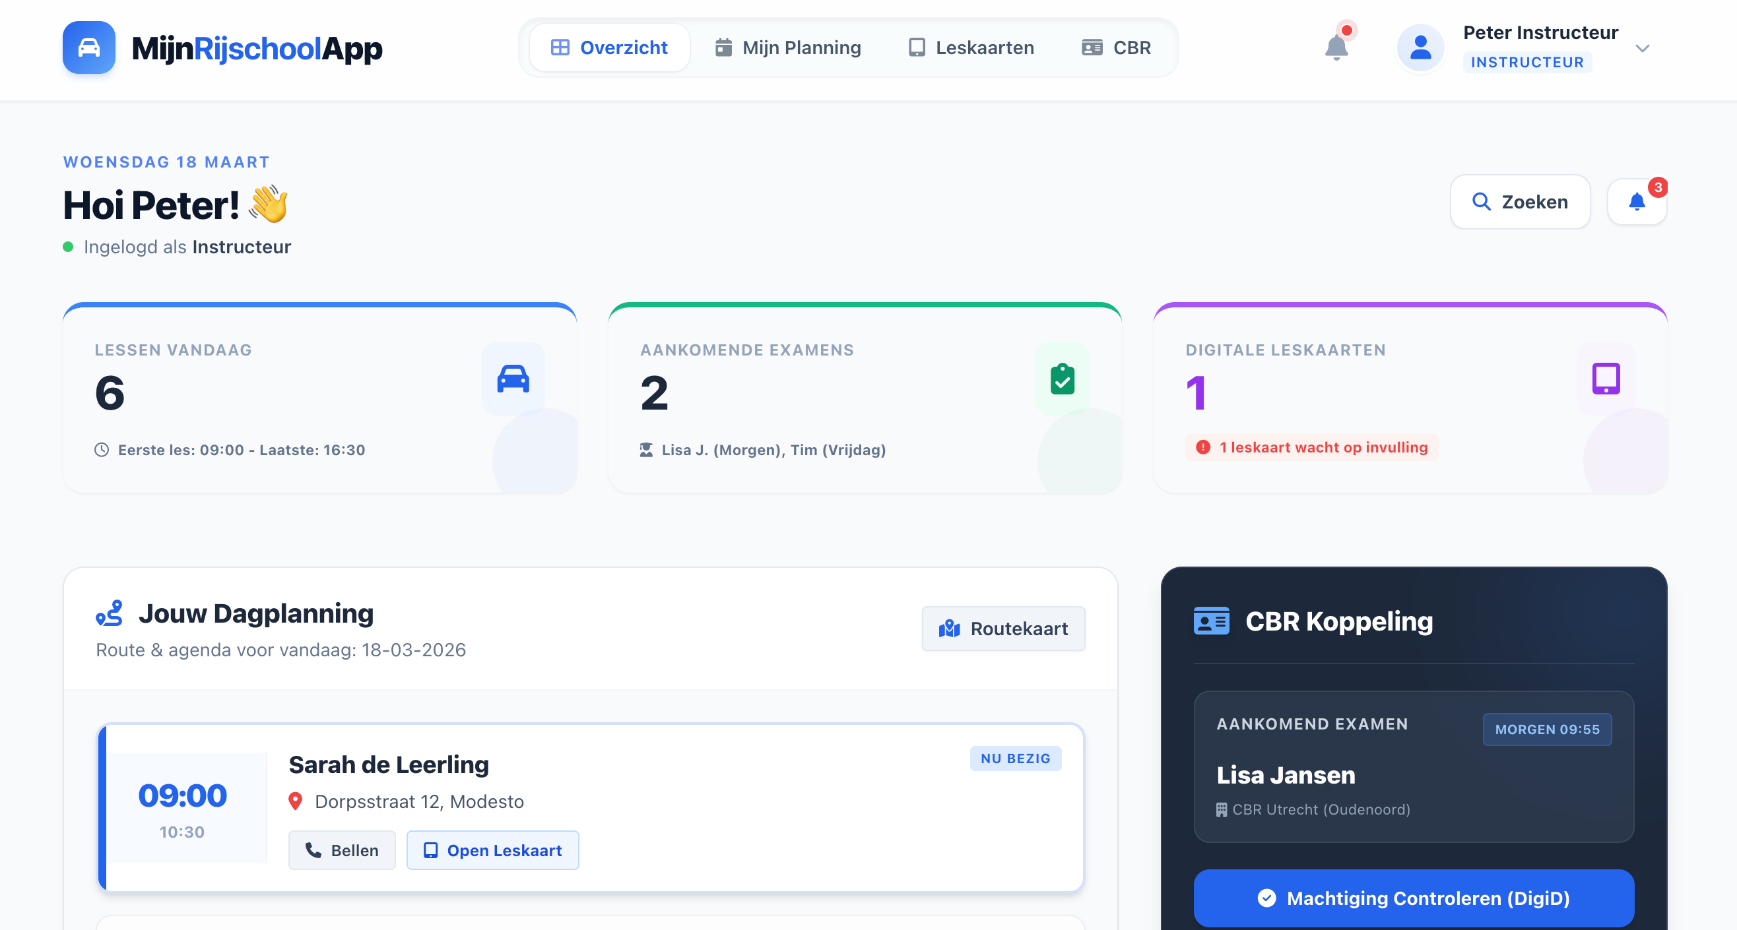Open Leskaart for Sarah de Leerling
Image resolution: width=1737 pixels, height=930 pixels.
pos(493,850)
